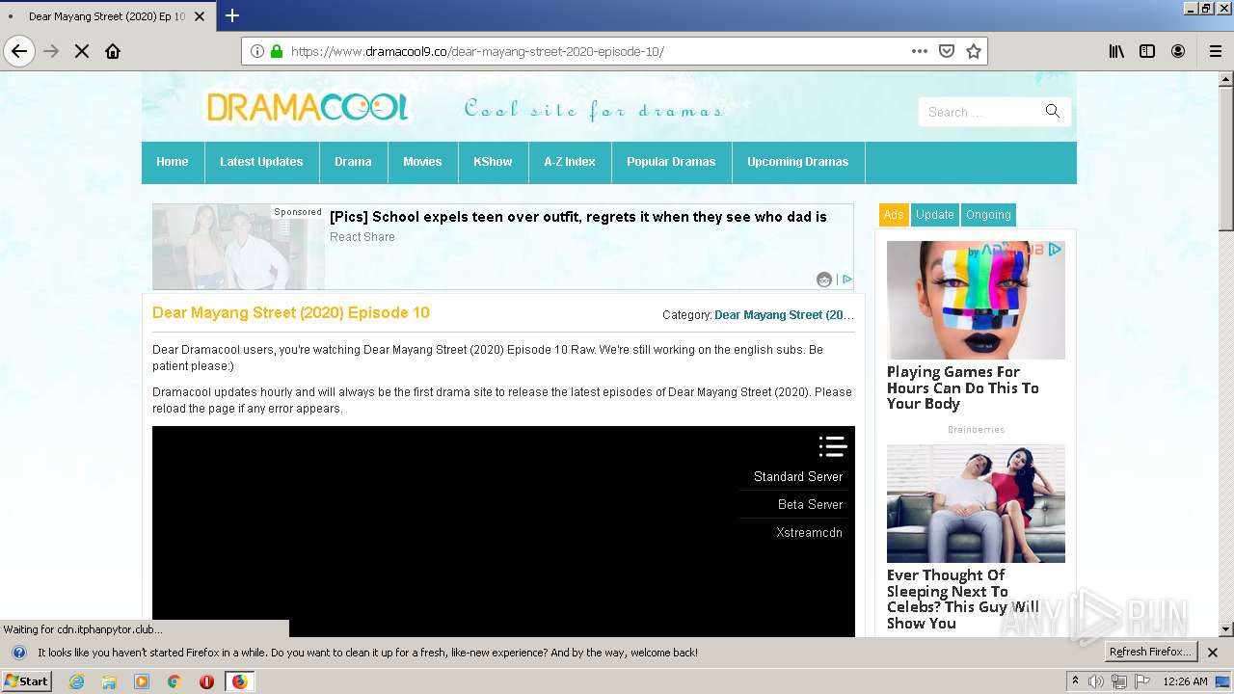Open File Explorer from the taskbar

tap(109, 681)
